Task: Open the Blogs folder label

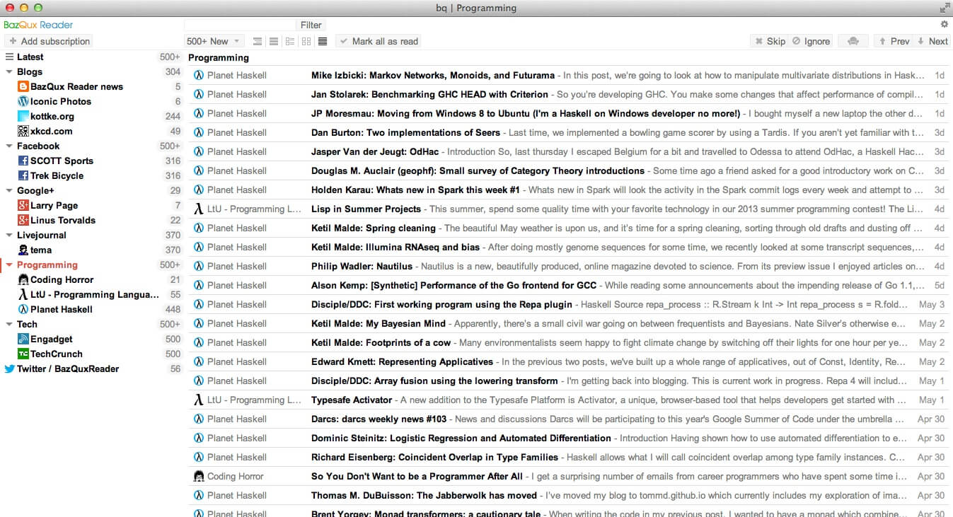Action: pyautogui.click(x=30, y=72)
